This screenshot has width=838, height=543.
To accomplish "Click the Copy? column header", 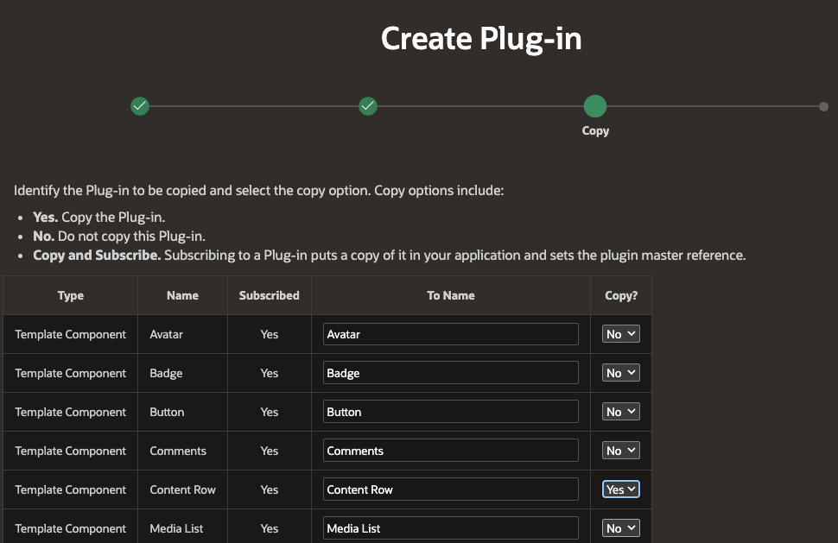I will pyautogui.click(x=620, y=295).
